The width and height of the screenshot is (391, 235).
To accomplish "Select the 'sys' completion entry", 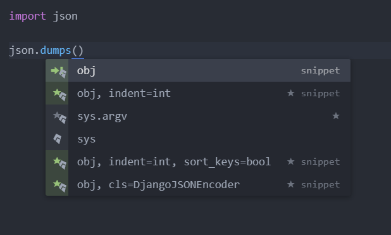I will click(198, 139).
